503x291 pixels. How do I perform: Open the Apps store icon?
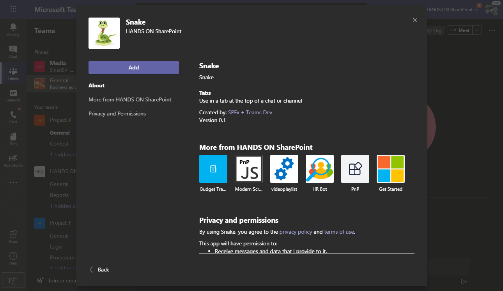click(x=13, y=236)
